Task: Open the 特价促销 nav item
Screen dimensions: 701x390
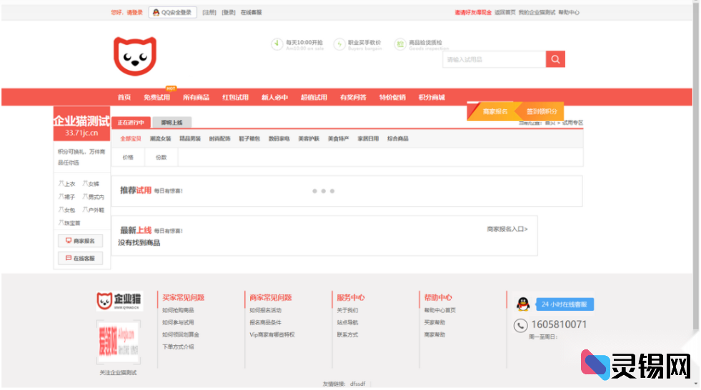Action: (392, 97)
